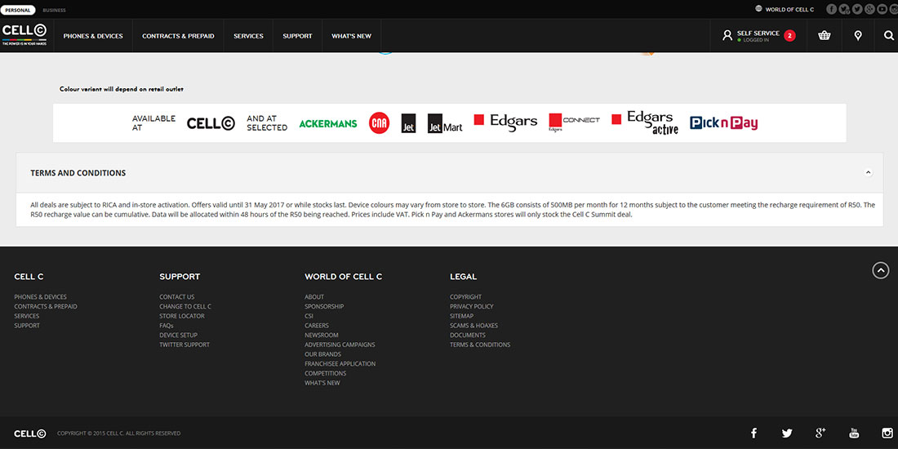Click the Edgars Connect logo
The width and height of the screenshot is (898, 449).
pyautogui.click(x=575, y=122)
